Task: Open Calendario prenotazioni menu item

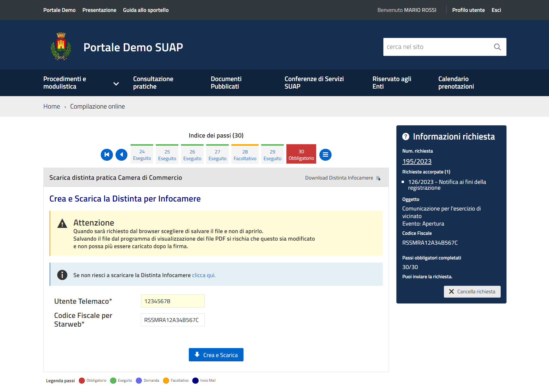Action: (456, 83)
